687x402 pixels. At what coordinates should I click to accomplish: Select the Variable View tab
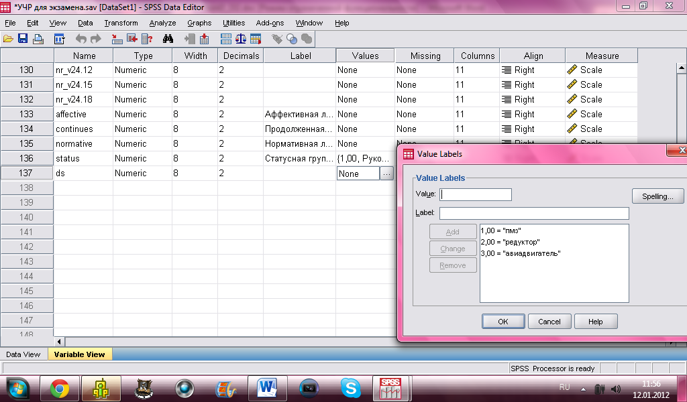click(79, 354)
